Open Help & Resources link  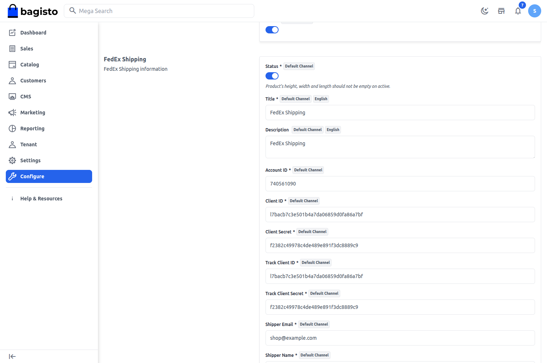49,199
